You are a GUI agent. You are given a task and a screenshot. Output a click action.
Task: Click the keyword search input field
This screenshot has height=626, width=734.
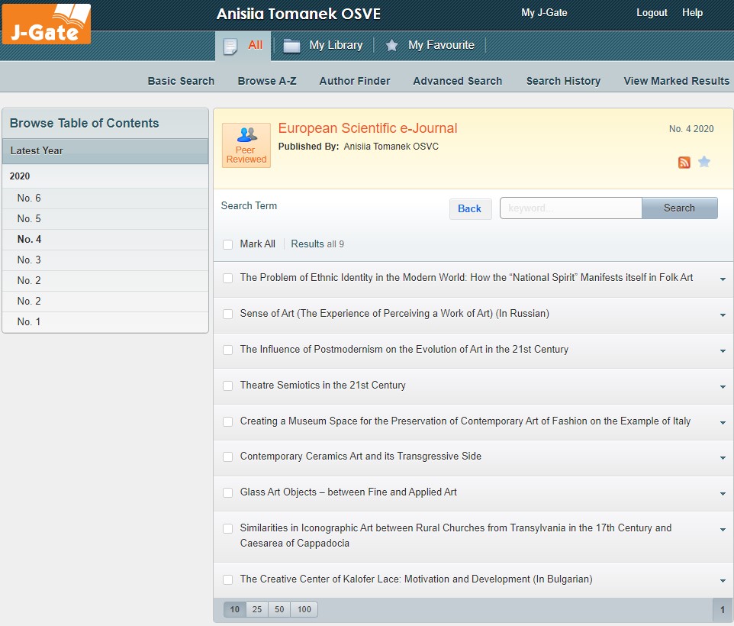click(571, 208)
